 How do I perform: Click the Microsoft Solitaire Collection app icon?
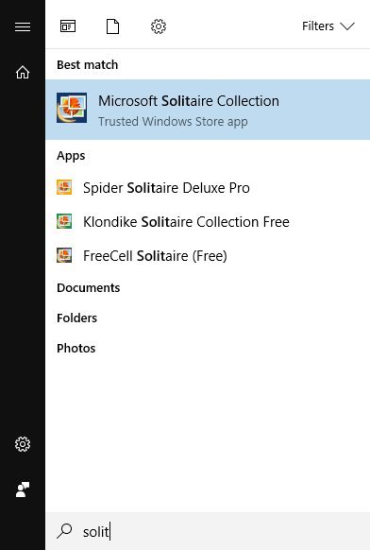(72, 108)
